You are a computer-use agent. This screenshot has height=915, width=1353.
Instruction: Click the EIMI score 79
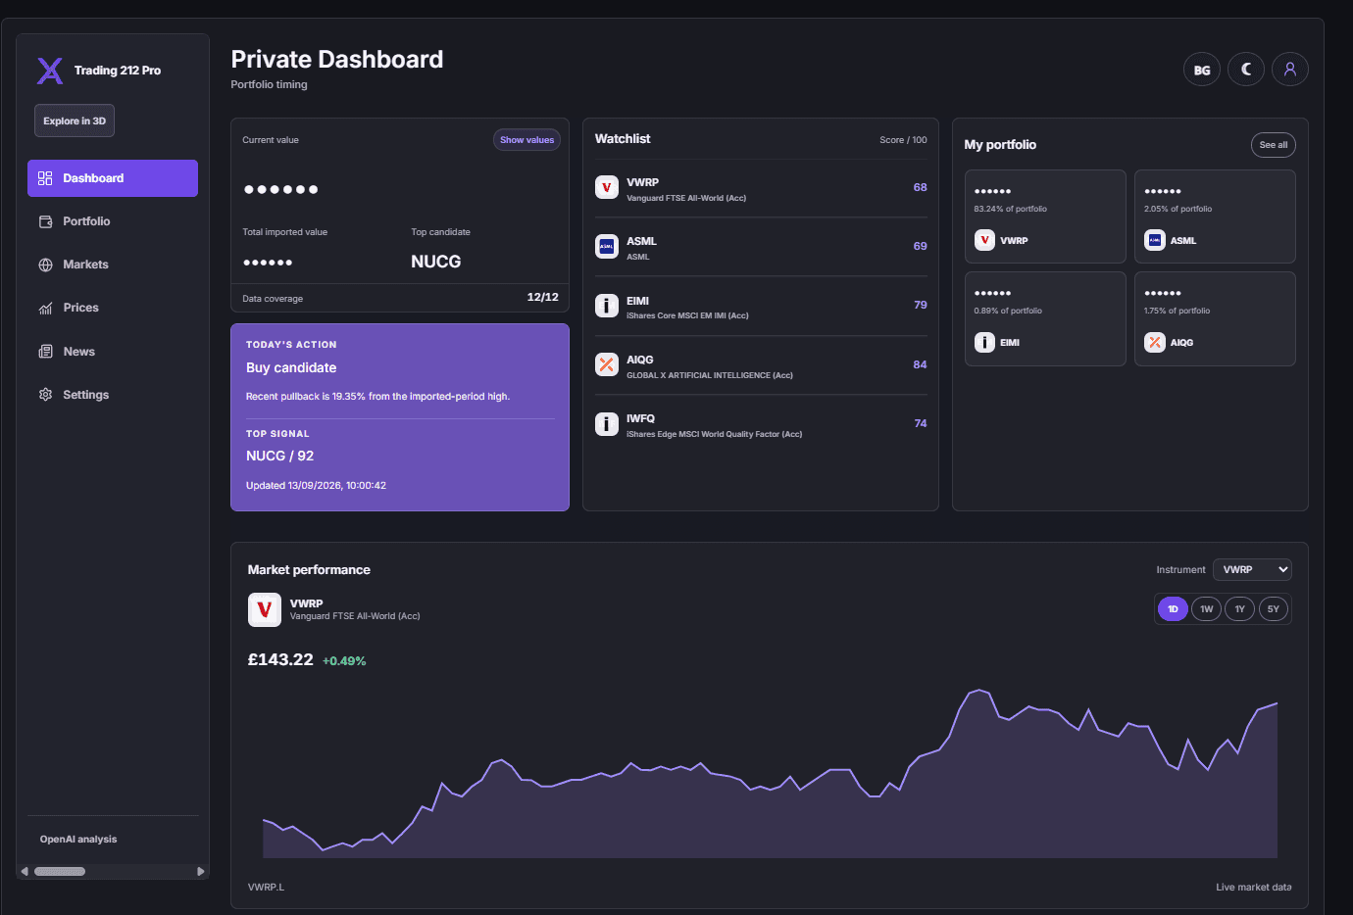(920, 305)
